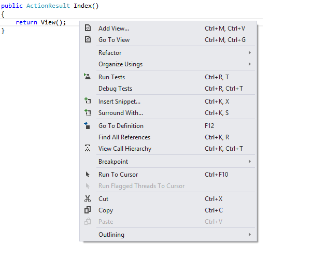Screen dimensions: 313x258
Task: Click the Copy icon in the menu
Action: pyautogui.click(x=88, y=210)
